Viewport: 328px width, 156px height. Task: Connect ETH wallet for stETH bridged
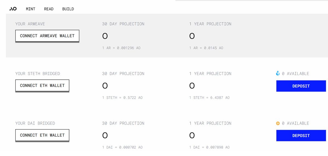tap(42, 86)
